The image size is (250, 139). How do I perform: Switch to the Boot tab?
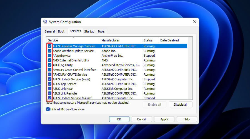[x=61, y=31]
